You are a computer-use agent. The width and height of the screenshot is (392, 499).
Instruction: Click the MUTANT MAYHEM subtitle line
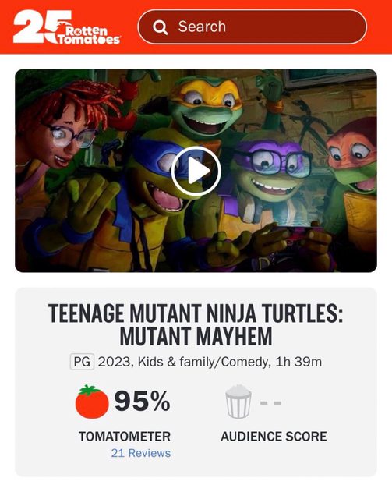tap(196, 337)
